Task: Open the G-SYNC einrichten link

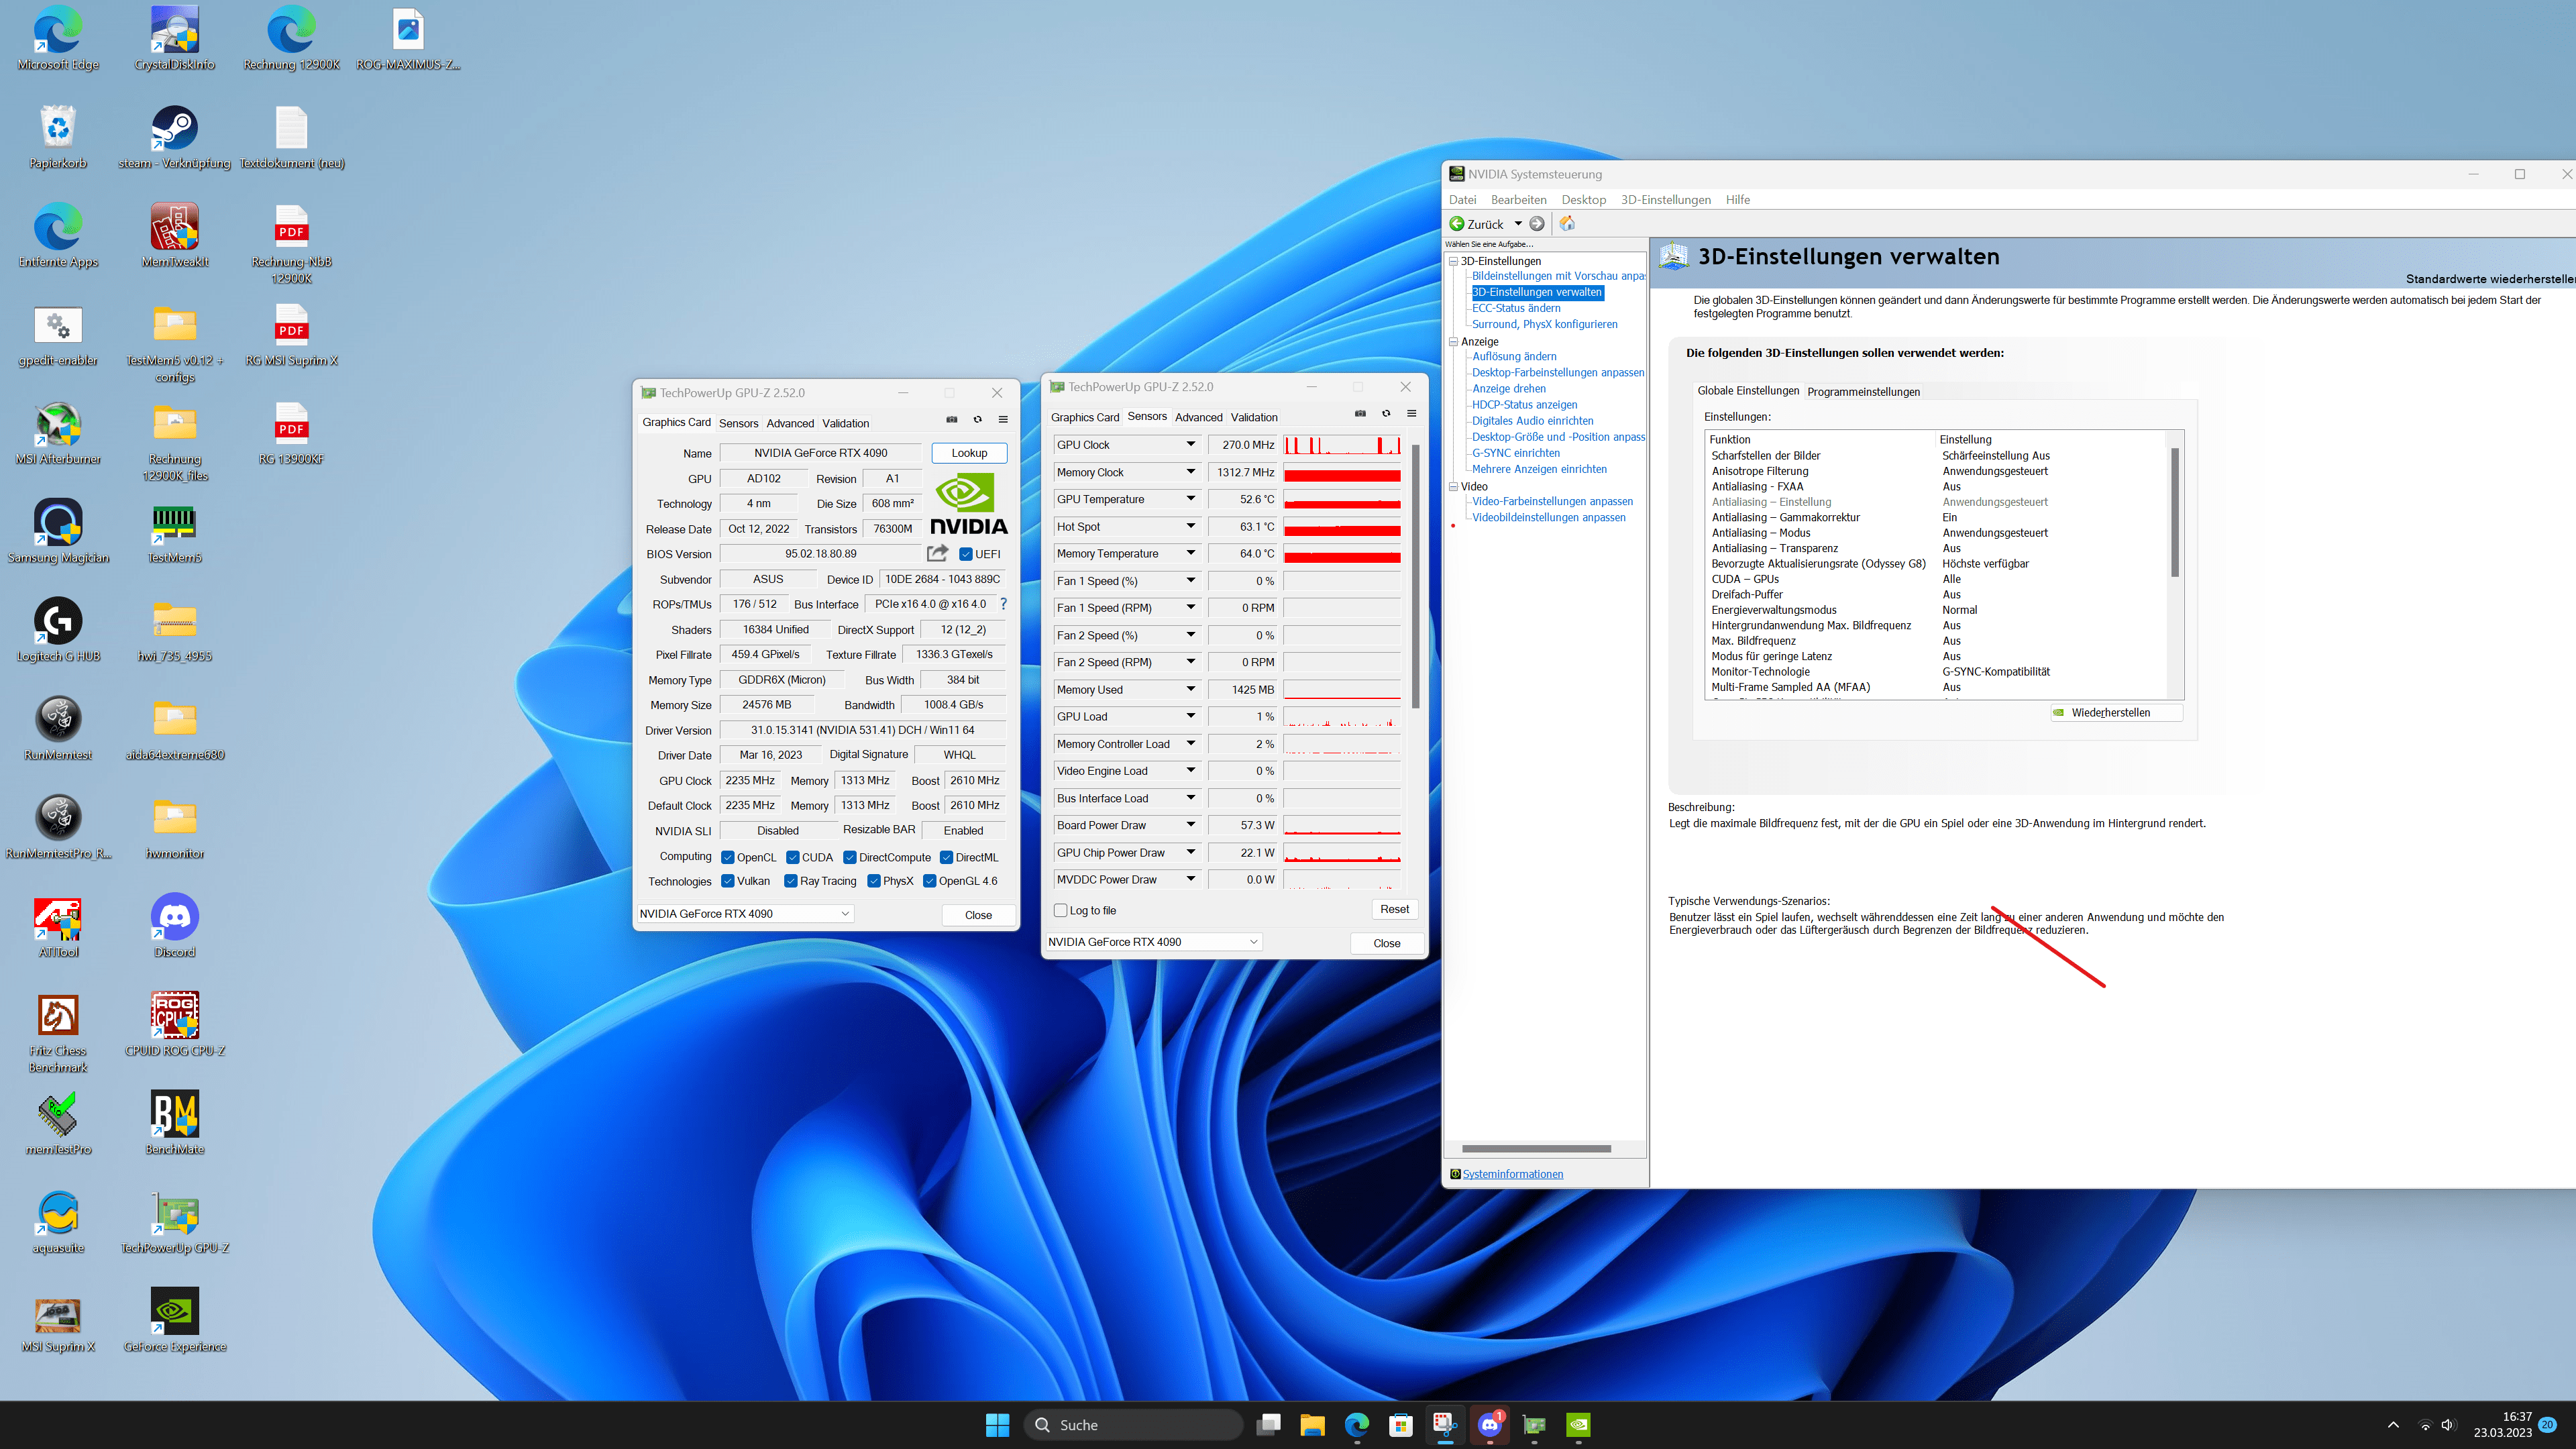Action: [x=1515, y=453]
